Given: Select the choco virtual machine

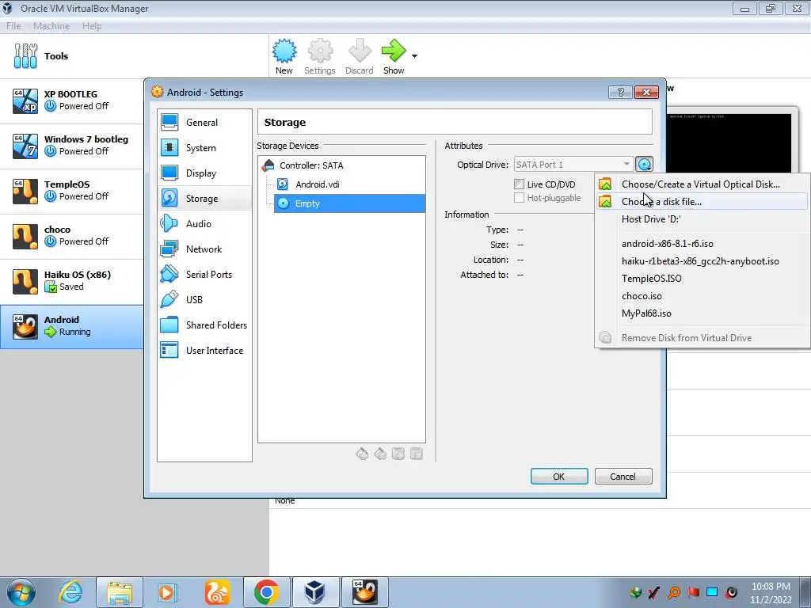Looking at the screenshot, I should point(72,235).
